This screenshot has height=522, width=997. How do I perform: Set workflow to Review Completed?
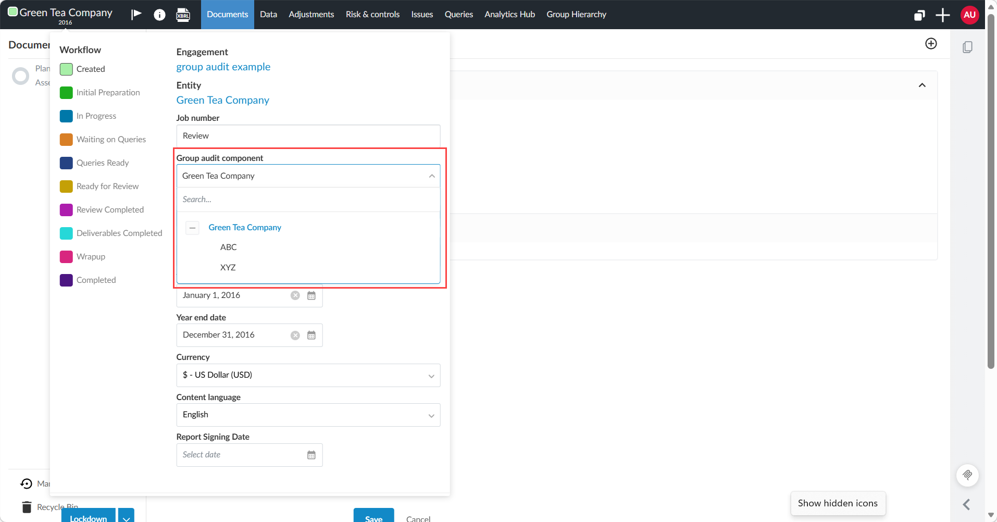[102, 209]
